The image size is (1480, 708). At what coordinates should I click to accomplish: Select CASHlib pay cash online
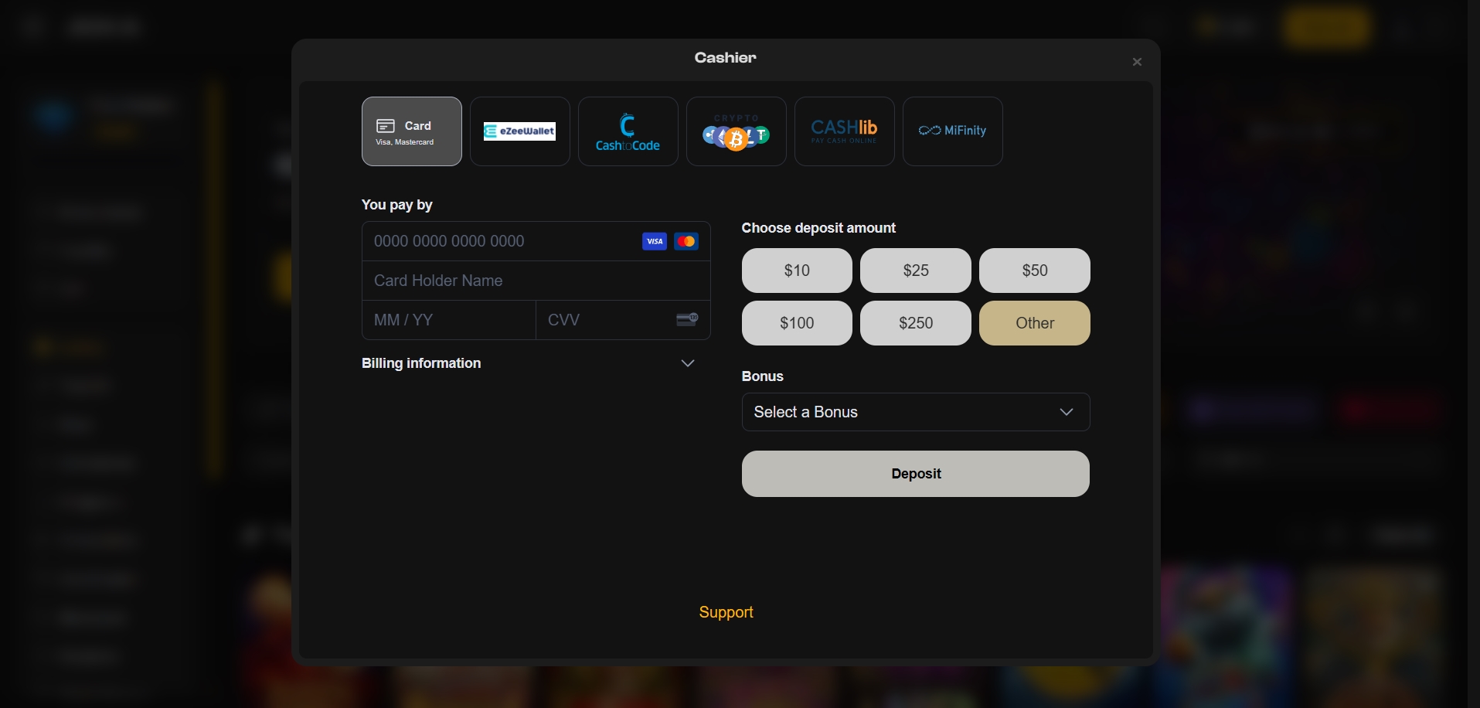click(844, 131)
